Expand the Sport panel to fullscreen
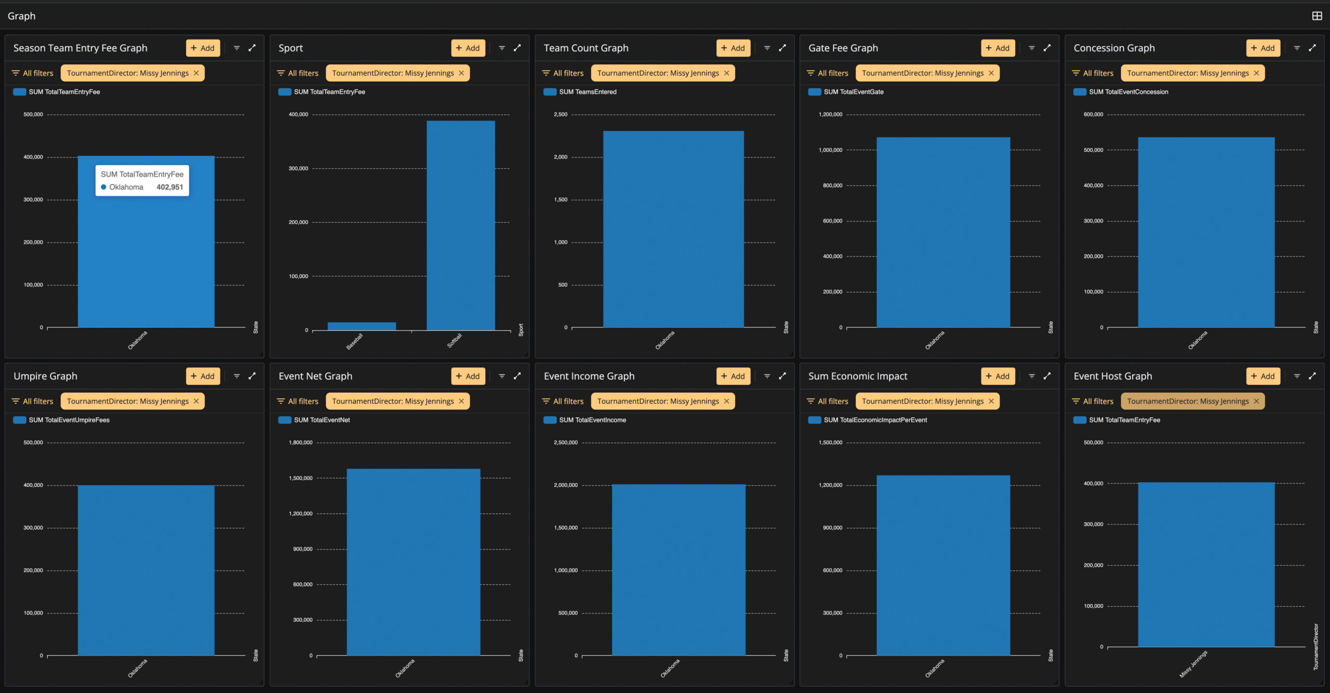1330x693 pixels. click(x=517, y=48)
